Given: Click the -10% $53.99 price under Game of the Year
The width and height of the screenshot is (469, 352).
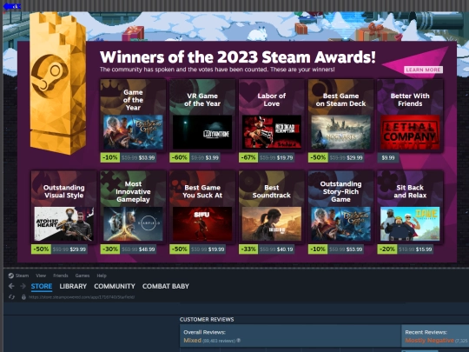Looking at the screenshot, I should click(x=129, y=157).
